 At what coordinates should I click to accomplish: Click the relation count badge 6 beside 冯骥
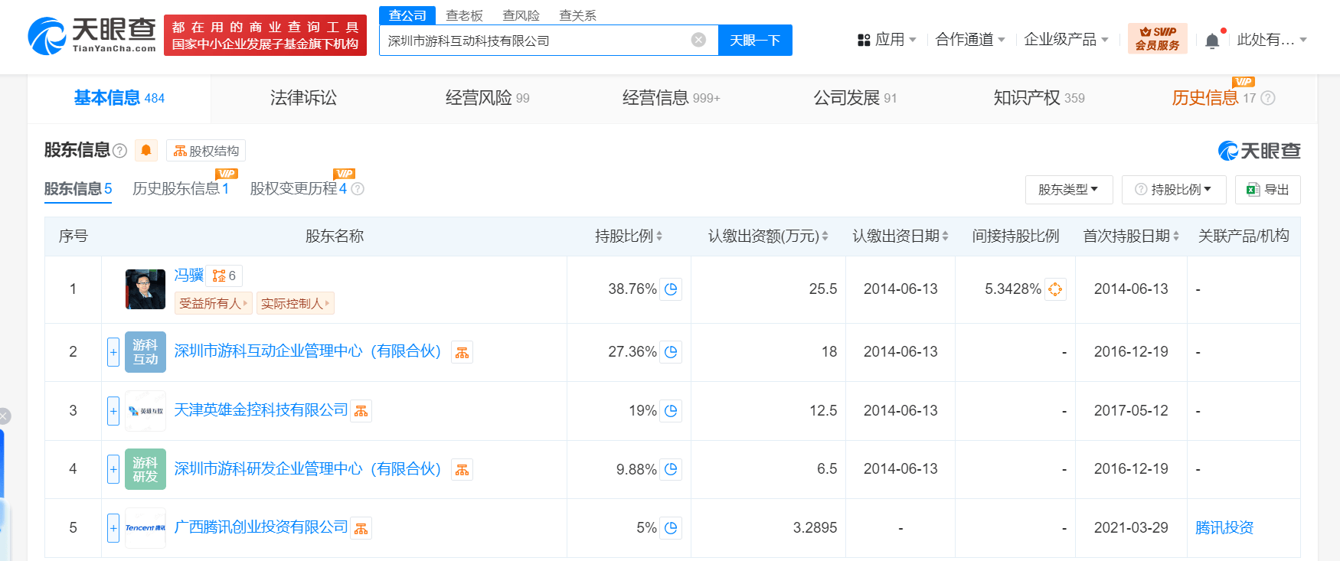point(224,276)
